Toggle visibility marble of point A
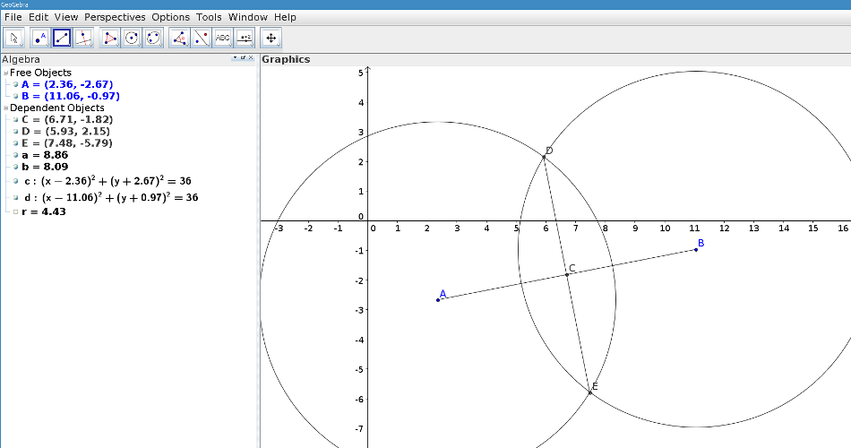Screen dimensions: 851x448 coord(16,84)
